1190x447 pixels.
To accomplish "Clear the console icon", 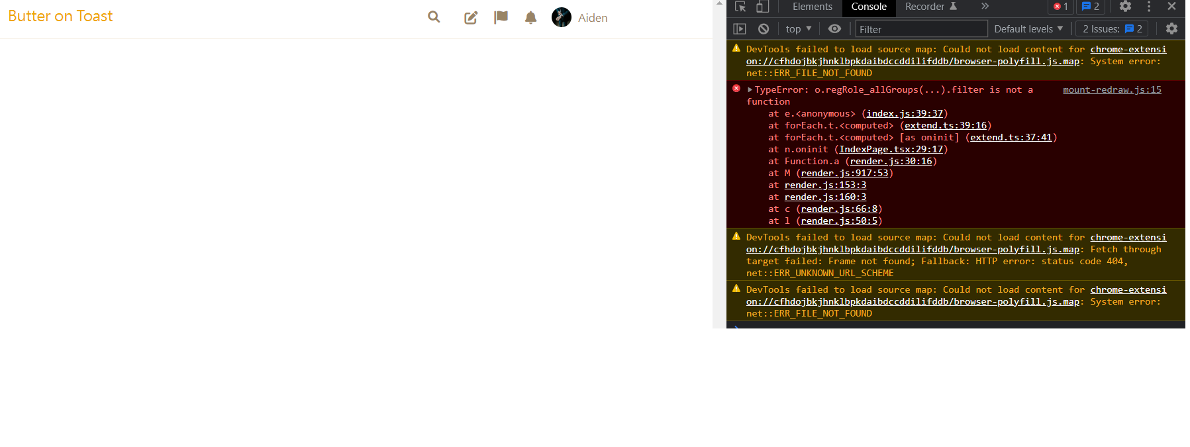I will point(764,29).
